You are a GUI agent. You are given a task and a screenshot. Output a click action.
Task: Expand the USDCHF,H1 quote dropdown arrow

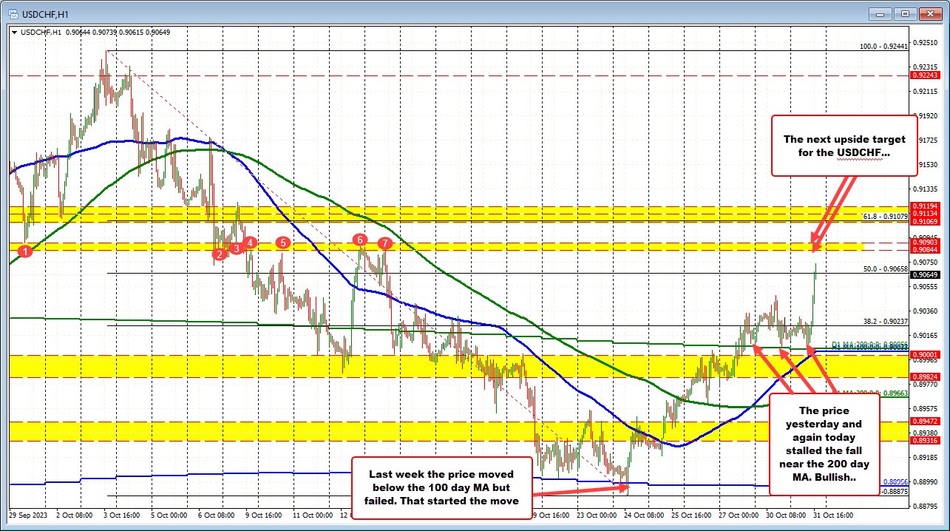tap(15, 33)
